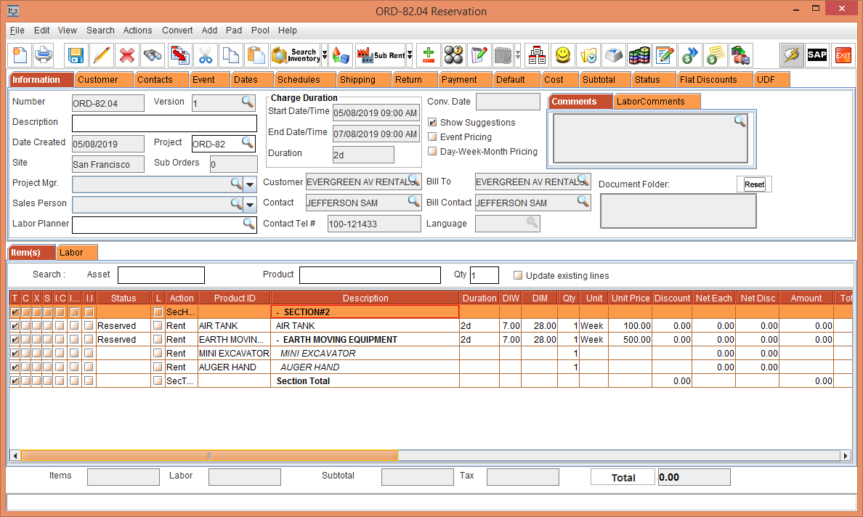Switch to the Shipping tab
The image size is (863, 517).
coord(357,80)
